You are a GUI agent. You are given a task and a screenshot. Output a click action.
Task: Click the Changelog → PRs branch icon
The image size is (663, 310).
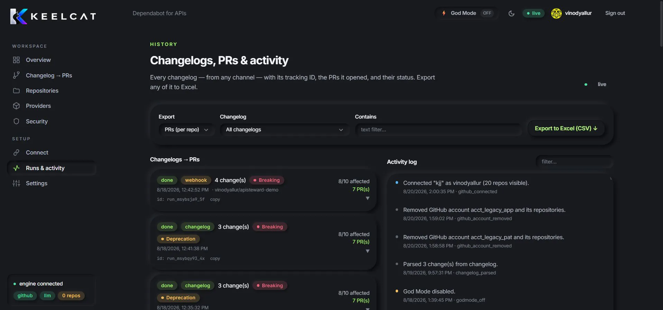click(x=16, y=75)
